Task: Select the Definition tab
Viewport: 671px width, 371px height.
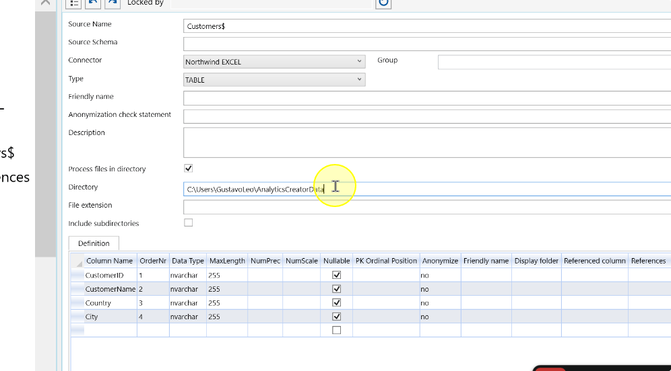Action: tap(94, 243)
